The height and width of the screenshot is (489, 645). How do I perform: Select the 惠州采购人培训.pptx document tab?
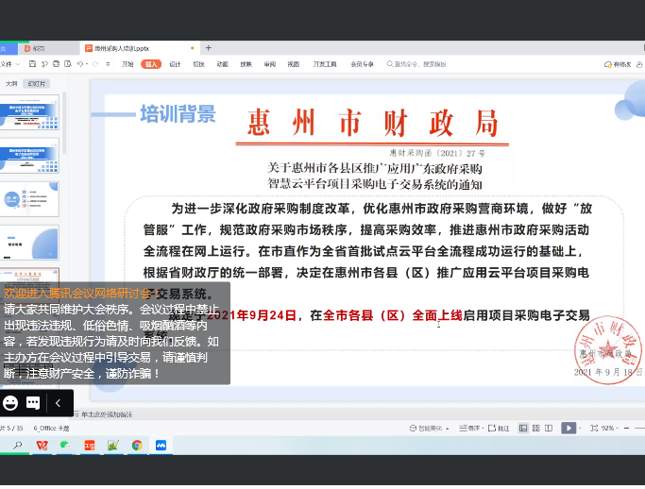click(140, 48)
